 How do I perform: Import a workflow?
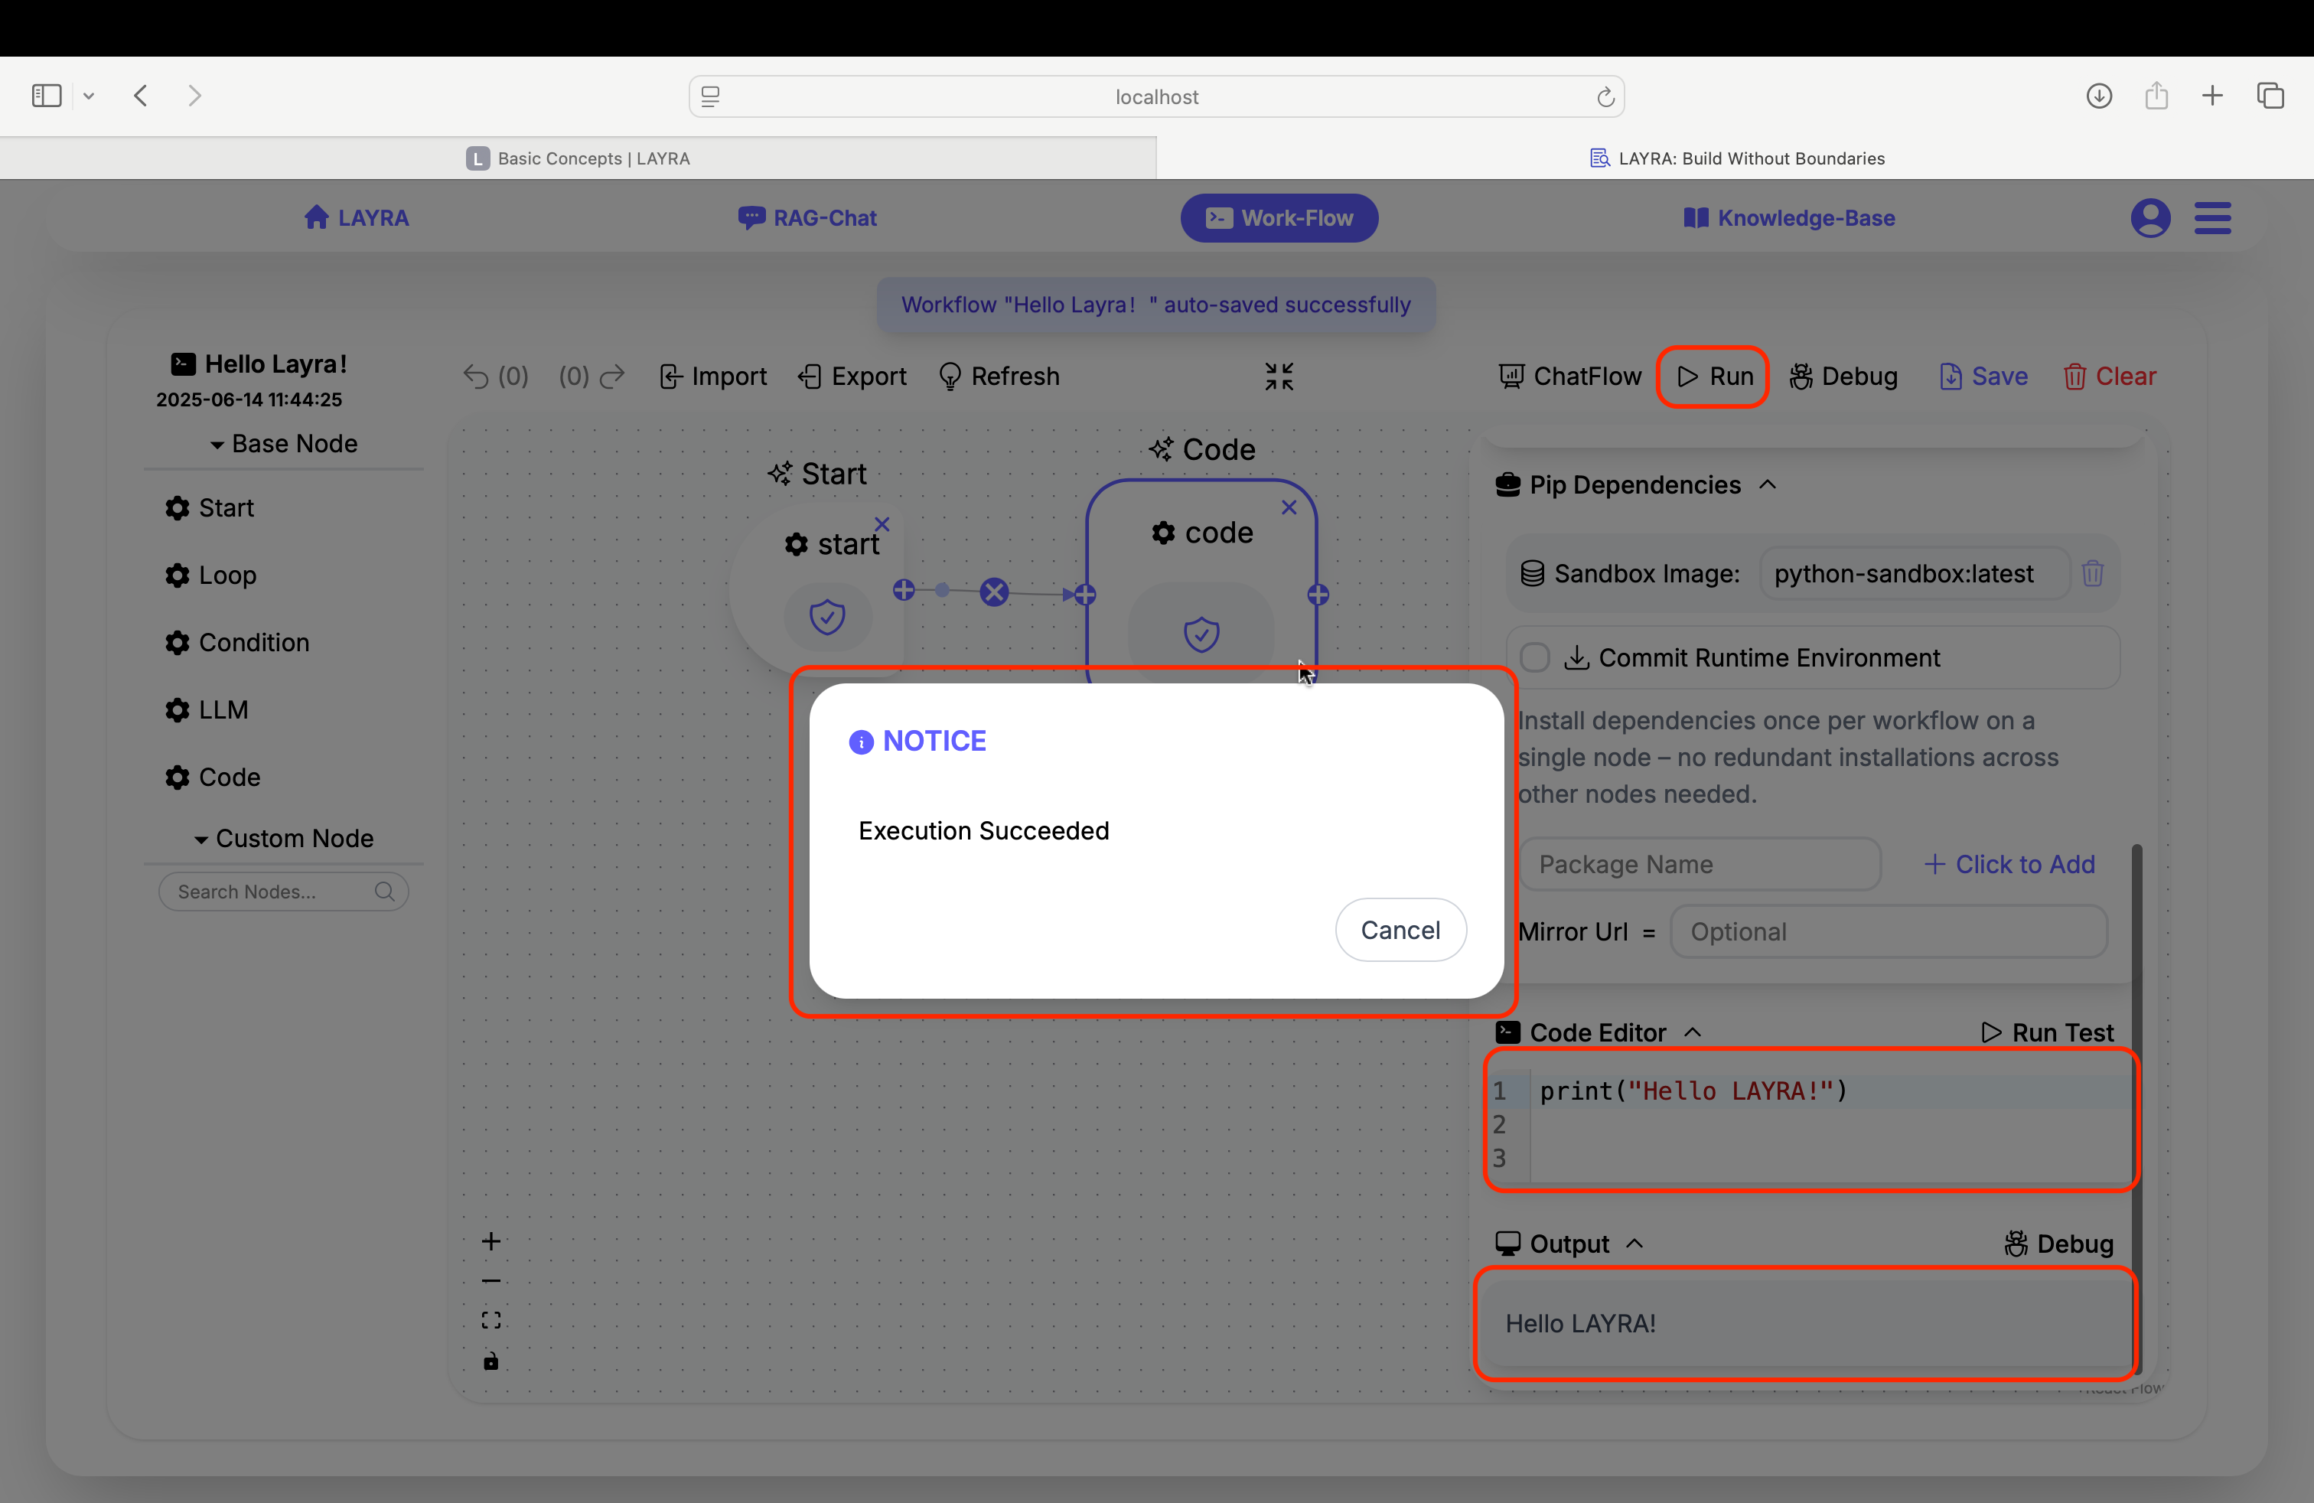pos(712,377)
